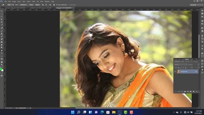Click the new adjustment layer icon
This screenshot has height=115, width=204.
click(188, 92)
